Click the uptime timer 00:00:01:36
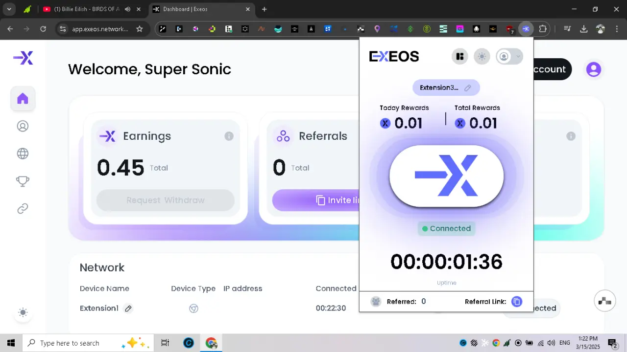This screenshot has height=352, width=627. click(446, 262)
